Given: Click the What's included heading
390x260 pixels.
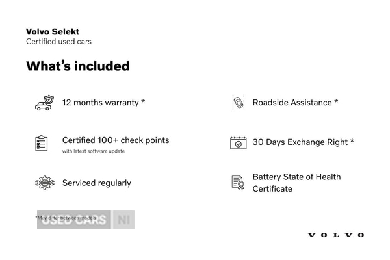Looking at the screenshot, I should [x=77, y=66].
